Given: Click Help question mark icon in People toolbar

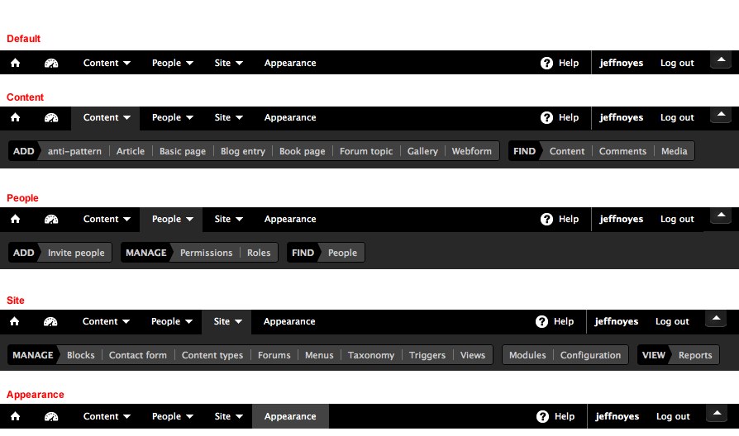Looking at the screenshot, I should tap(546, 219).
